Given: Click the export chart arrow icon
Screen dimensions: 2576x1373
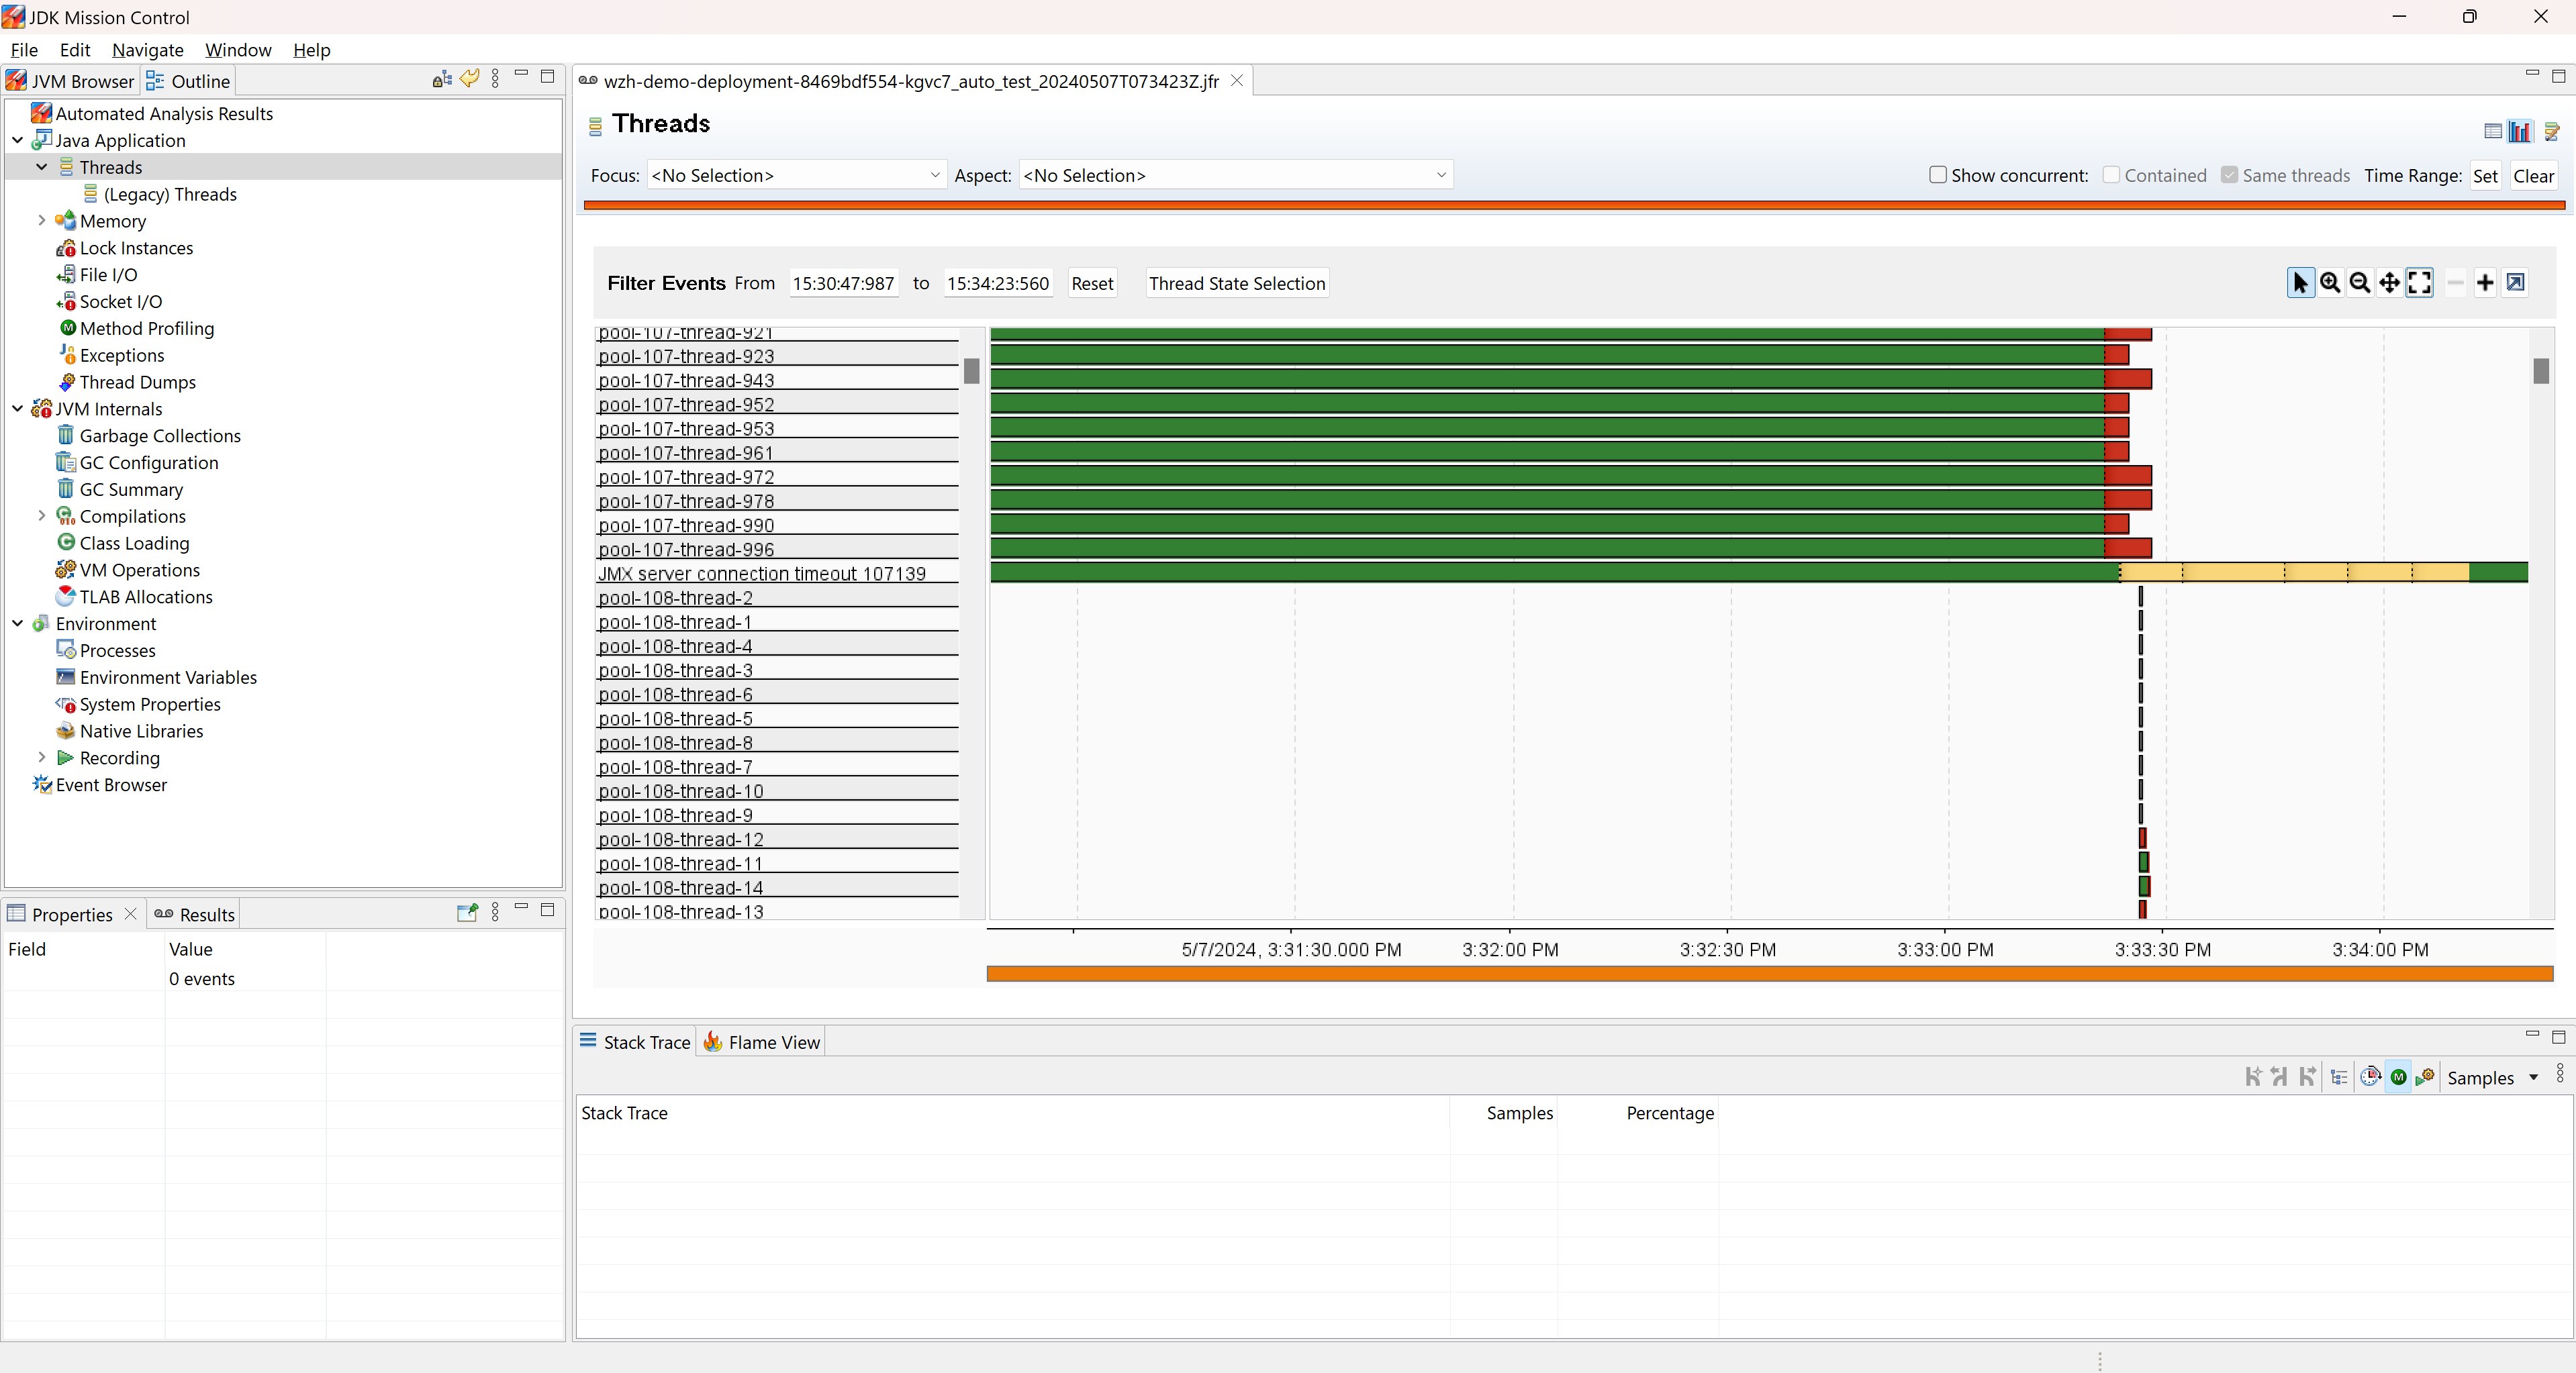Looking at the screenshot, I should pyautogui.click(x=2515, y=283).
